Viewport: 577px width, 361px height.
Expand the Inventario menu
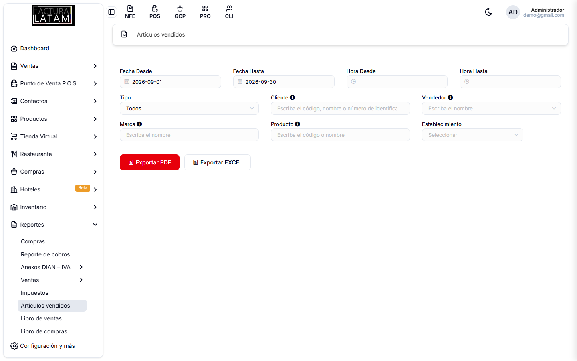tap(54, 207)
